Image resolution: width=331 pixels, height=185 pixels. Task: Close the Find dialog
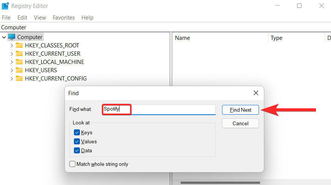pyautogui.click(x=256, y=93)
